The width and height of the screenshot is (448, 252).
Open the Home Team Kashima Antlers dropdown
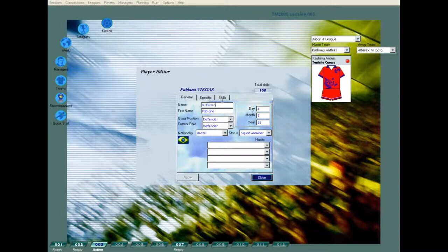[x=346, y=50]
